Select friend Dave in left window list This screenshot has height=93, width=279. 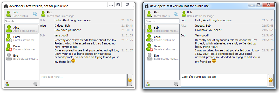click(22, 48)
